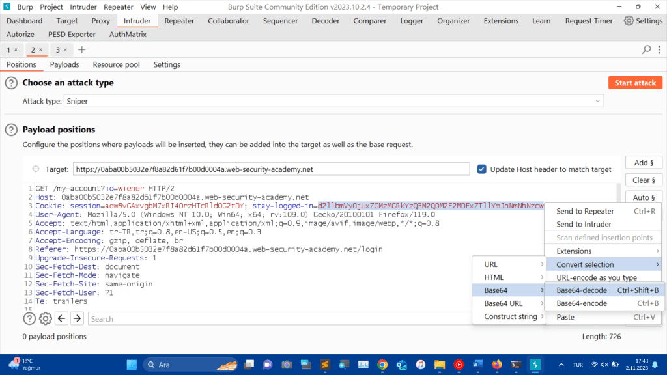Open the request editor settings gear
The height and width of the screenshot is (375, 667).
pos(46,318)
